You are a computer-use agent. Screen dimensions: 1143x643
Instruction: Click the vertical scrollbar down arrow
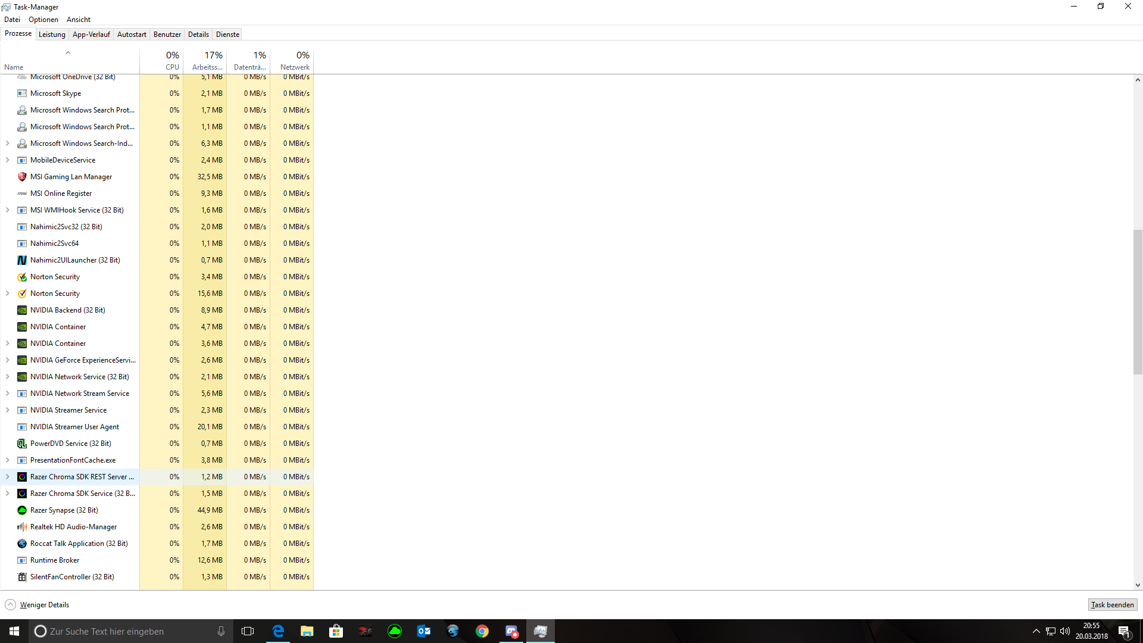pyautogui.click(x=1138, y=585)
